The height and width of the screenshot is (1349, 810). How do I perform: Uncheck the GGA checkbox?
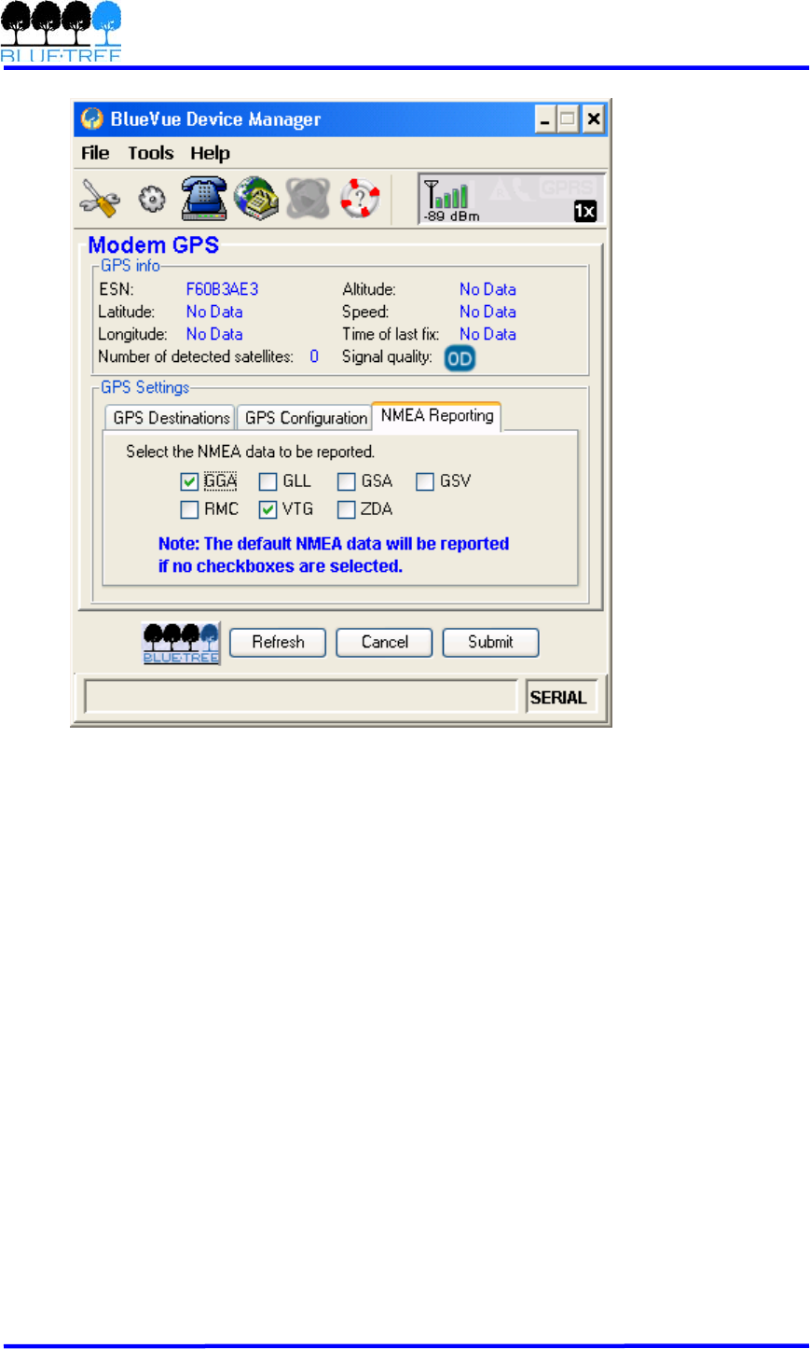(189, 481)
